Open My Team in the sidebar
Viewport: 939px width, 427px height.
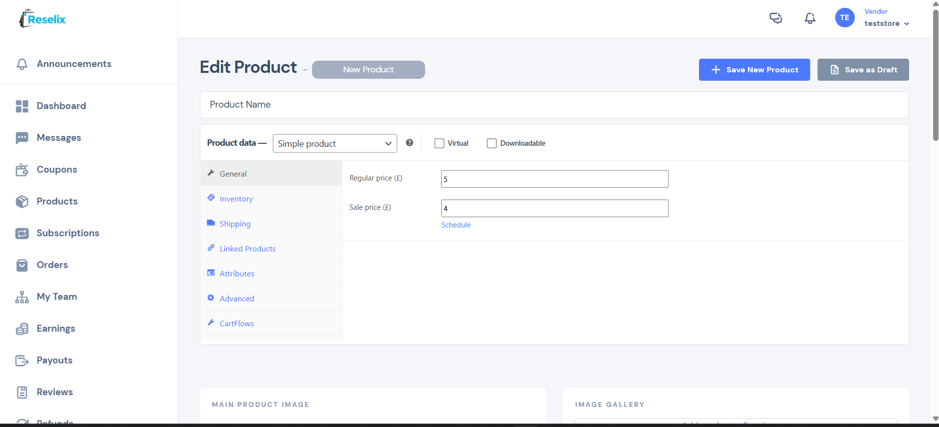56,297
